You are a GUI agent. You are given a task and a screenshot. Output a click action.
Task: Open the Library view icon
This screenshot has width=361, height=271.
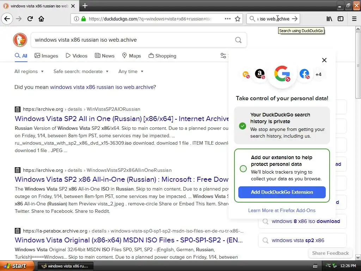click(x=329, y=19)
